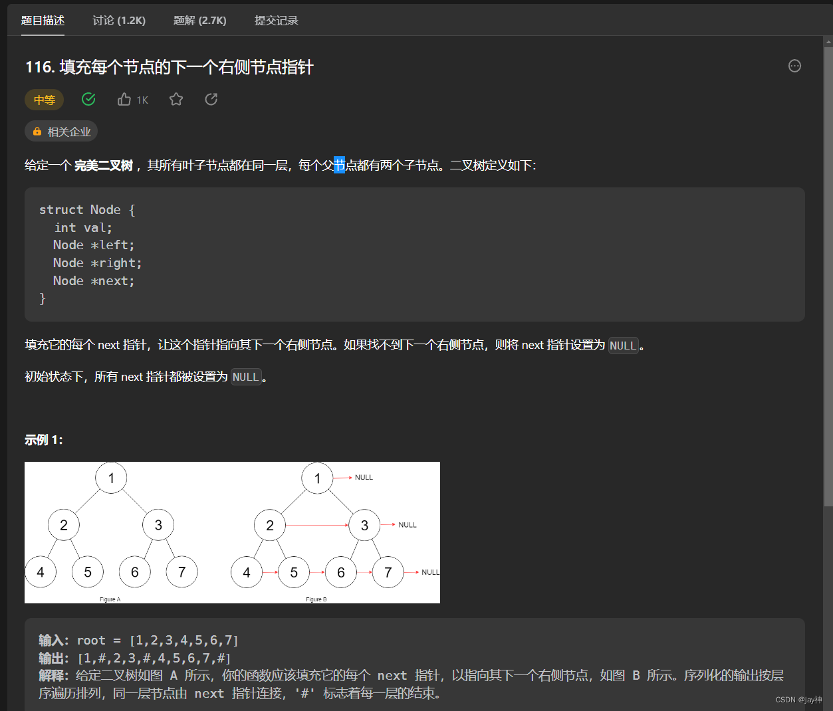Screen dimensions: 833x711
Task: Open the 完美二叉树 hyperlink
Action: click(x=104, y=165)
